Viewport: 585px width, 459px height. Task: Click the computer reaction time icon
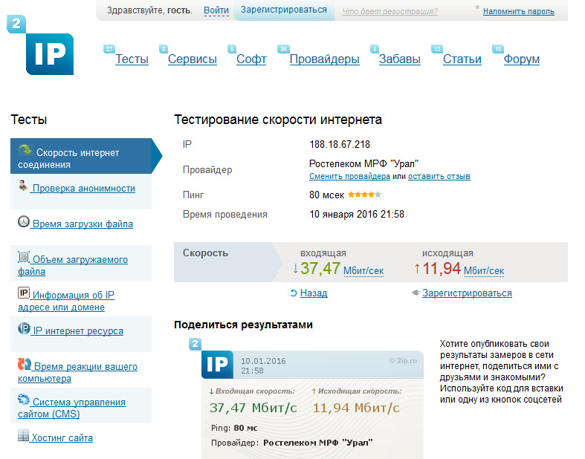click(x=24, y=365)
